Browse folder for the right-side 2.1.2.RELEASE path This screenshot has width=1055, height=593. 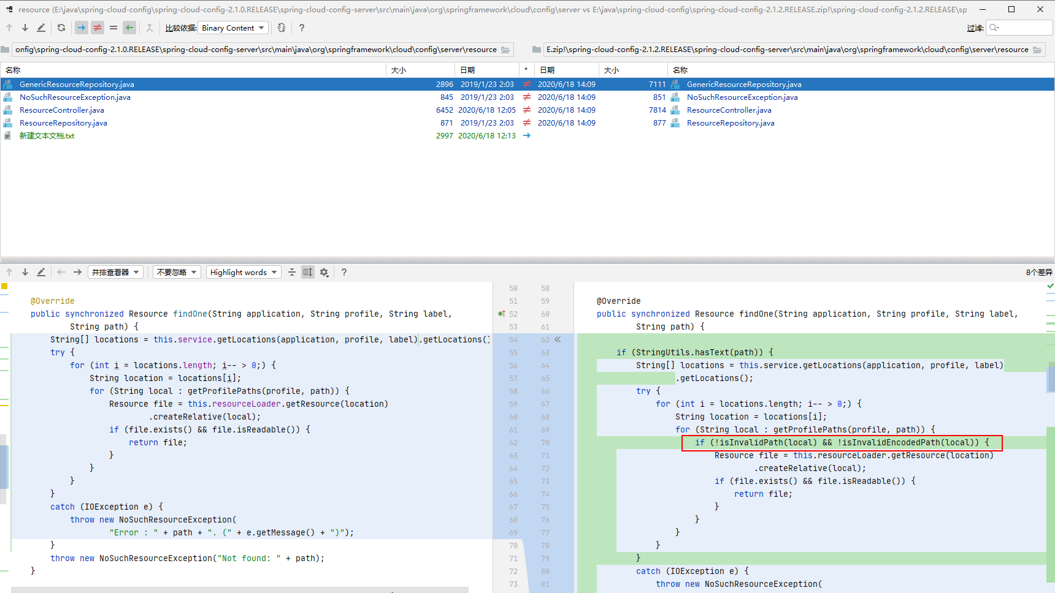tap(1037, 50)
